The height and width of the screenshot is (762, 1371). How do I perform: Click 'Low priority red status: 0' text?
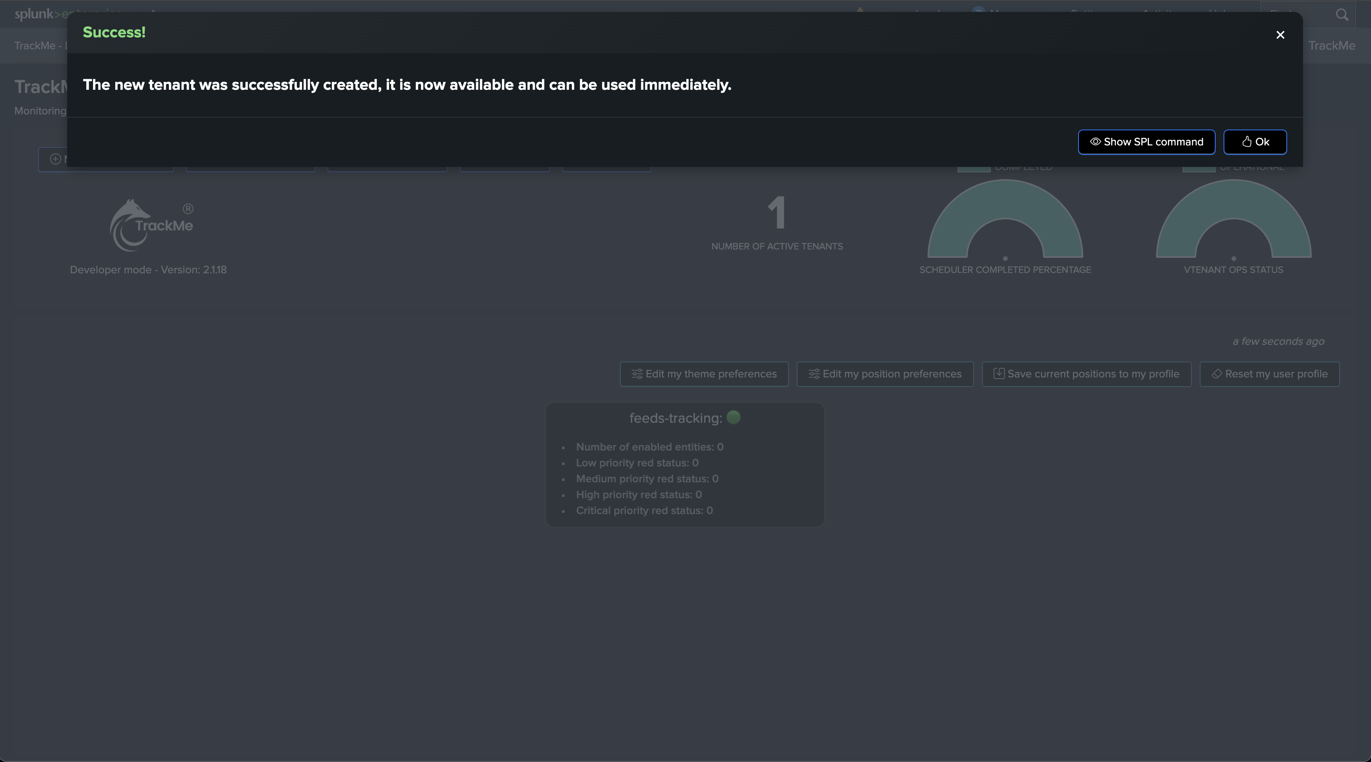click(637, 463)
